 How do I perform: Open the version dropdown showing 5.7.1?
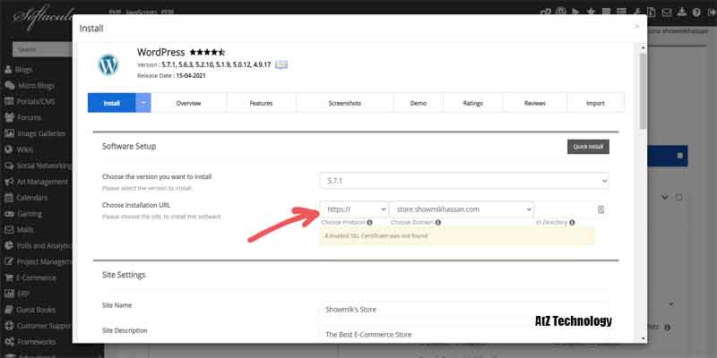coord(464,181)
